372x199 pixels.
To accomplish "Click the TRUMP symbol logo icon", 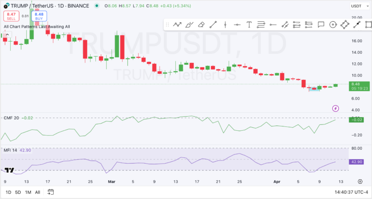I will [6, 6].
